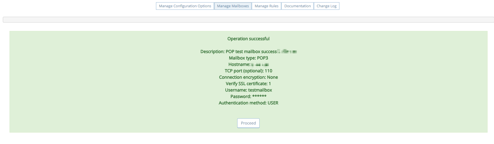Click the Username label

236,90
